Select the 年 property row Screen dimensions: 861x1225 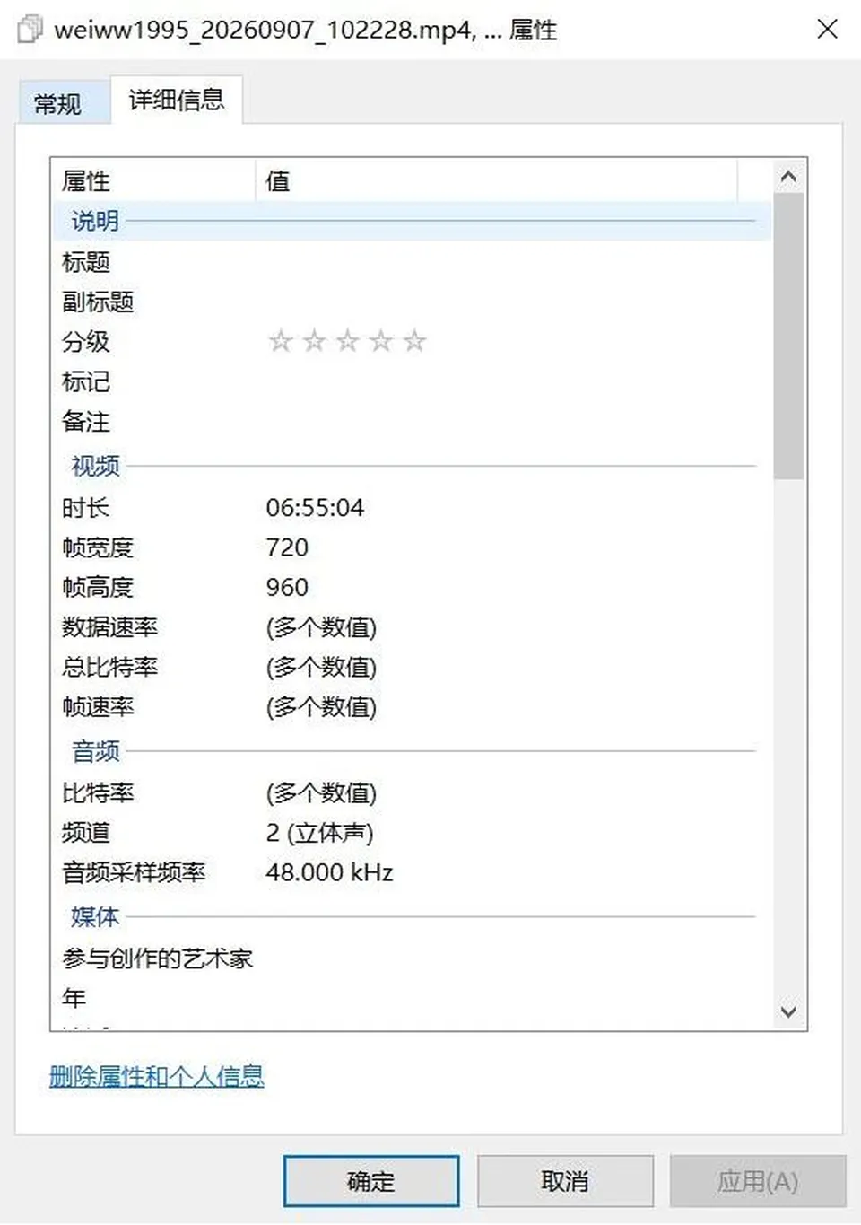[411, 998]
